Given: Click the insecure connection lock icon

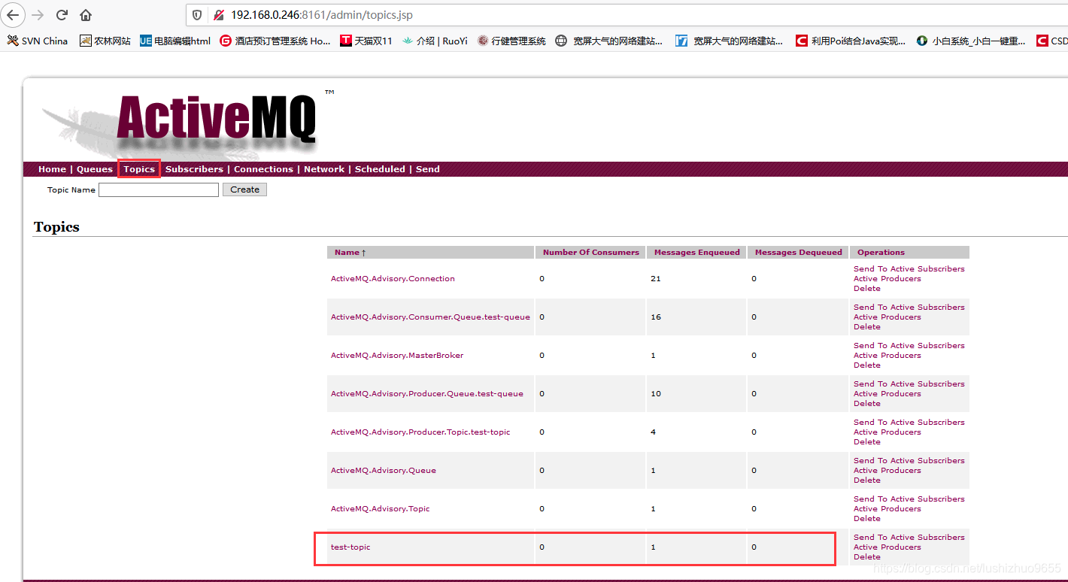Looking at the screenshot, I should pos(219,15).
